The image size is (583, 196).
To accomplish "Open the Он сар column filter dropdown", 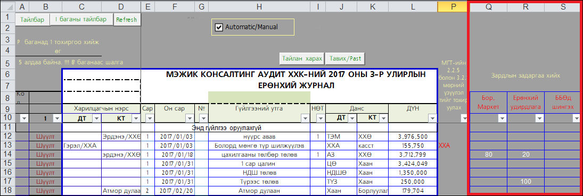I will pos(190,118).
